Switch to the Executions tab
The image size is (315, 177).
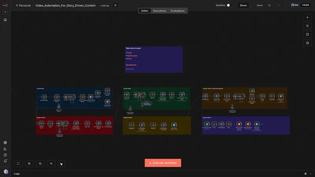[159, 11]
